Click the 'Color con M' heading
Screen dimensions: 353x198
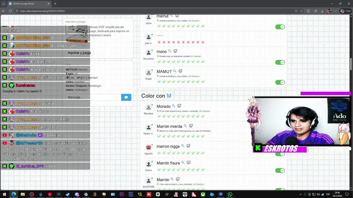[x=156, y=96]
